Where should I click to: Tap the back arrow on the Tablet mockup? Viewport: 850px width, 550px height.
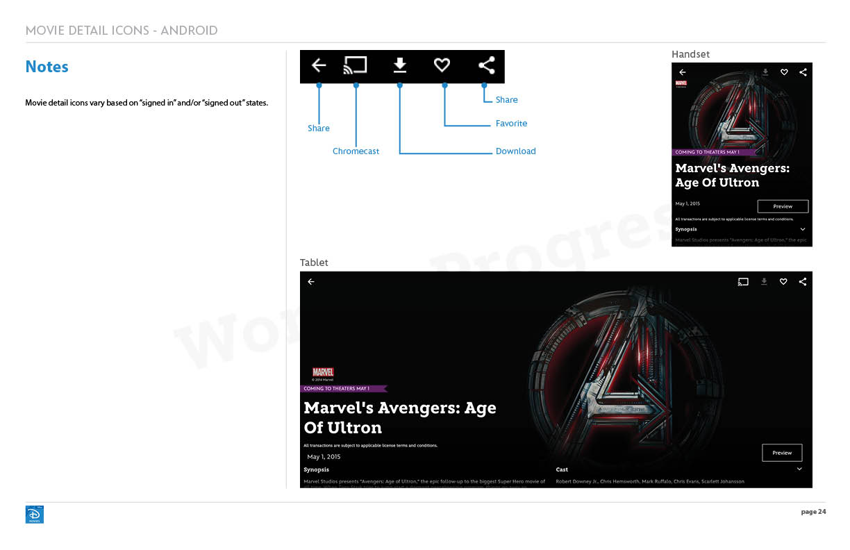pos(311,282)
